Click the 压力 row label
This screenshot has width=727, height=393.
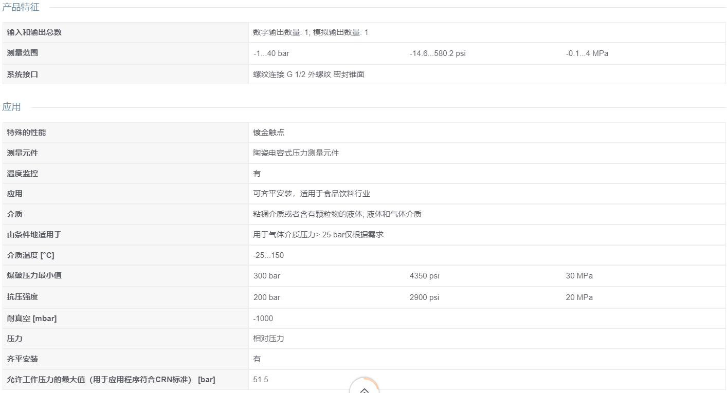(15, 339)
